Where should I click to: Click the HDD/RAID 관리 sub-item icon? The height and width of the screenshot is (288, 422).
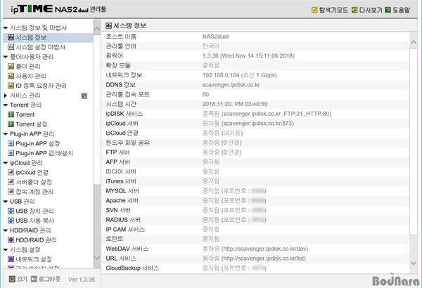point(11,240)
